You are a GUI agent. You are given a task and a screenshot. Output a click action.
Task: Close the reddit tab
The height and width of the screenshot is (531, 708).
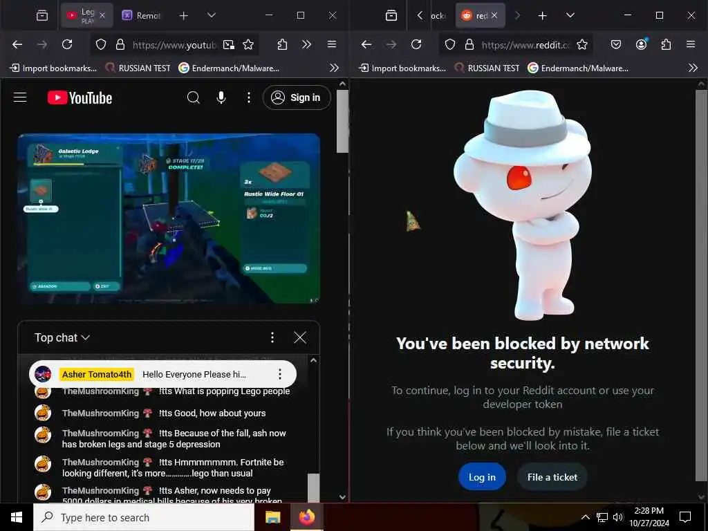point(494,15)
